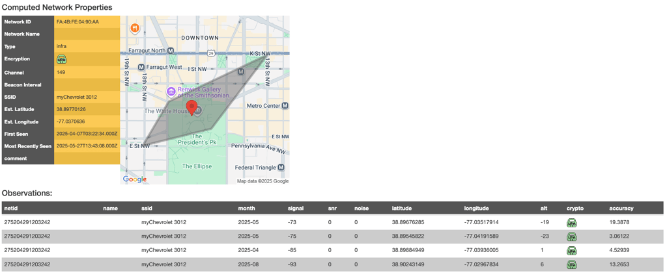Image resolution: width=667 pixels, height=278 pixels.
Task: Click the DOWNTOWN label on map
Action: click(200, 38)
